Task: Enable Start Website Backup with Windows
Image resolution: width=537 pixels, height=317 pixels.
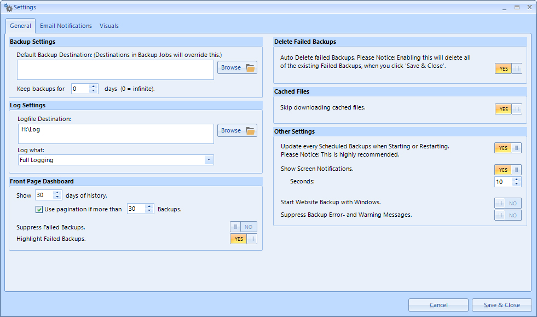Action: (507, 203)
